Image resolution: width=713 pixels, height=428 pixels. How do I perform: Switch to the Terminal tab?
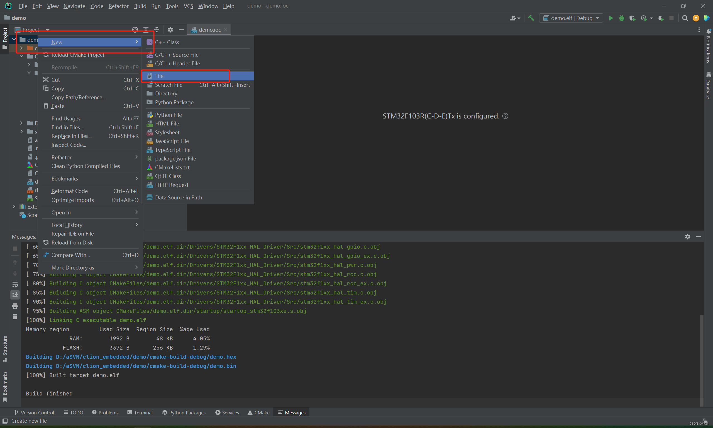(x=140, y=412)
